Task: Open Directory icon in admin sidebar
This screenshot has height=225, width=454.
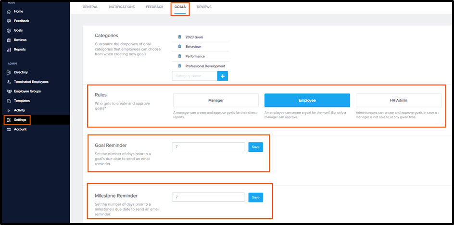Action: pos(9,72)
